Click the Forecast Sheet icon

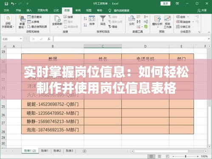[167, 19]
